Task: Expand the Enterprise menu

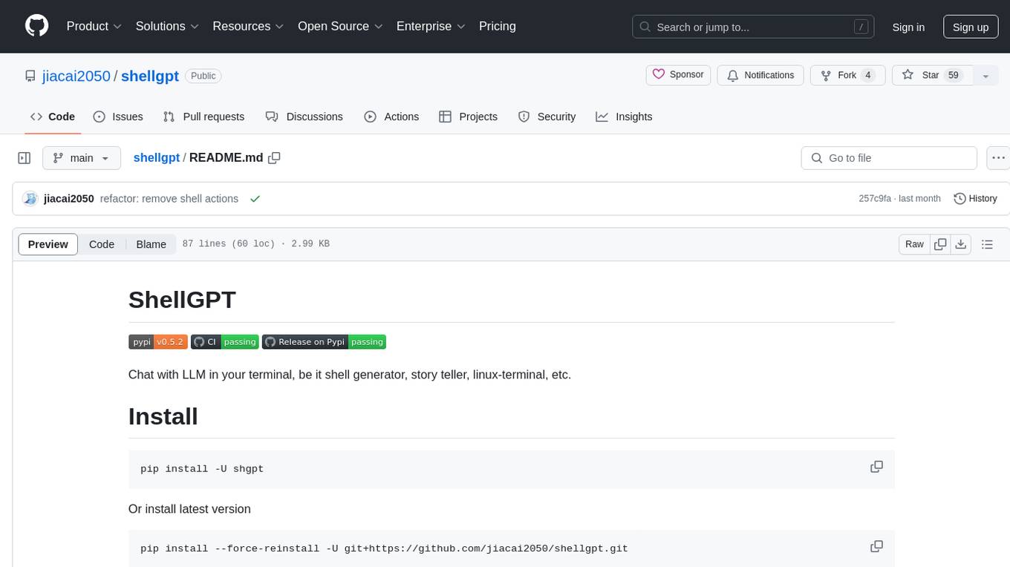Action: (x=431, y=26)
